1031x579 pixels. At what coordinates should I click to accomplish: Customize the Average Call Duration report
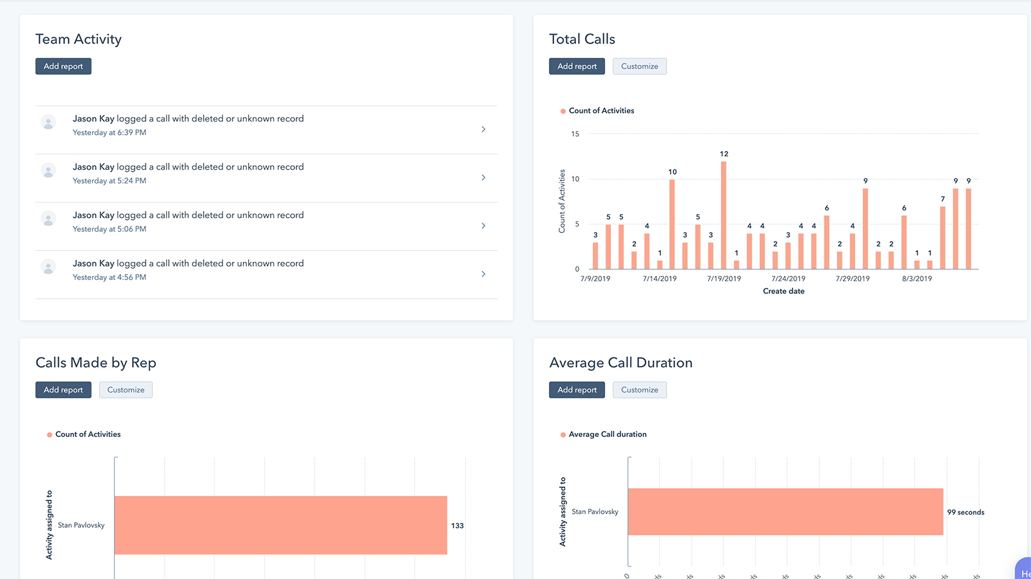click(x=639, y=390)
